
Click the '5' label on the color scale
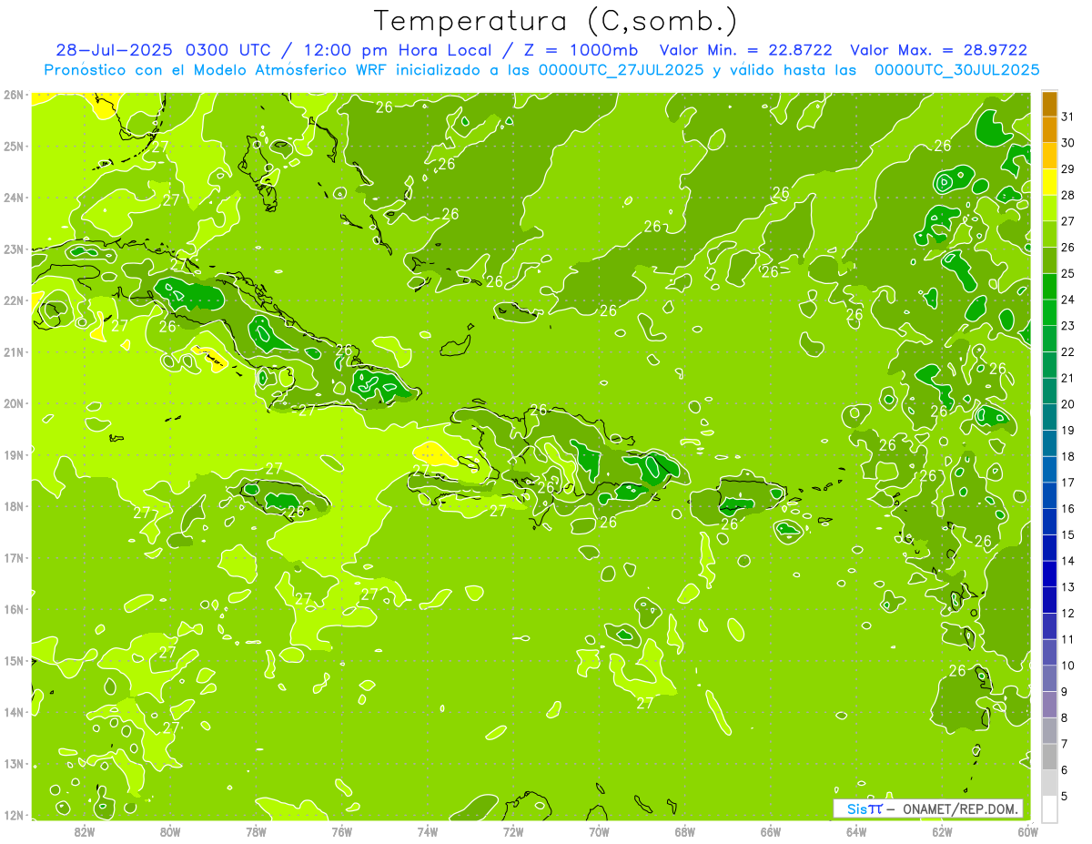[1065, 796]
